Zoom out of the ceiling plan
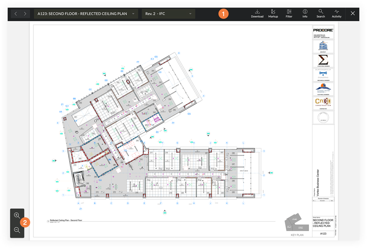Viewport: 367px width, 248px height. [17, 230]
